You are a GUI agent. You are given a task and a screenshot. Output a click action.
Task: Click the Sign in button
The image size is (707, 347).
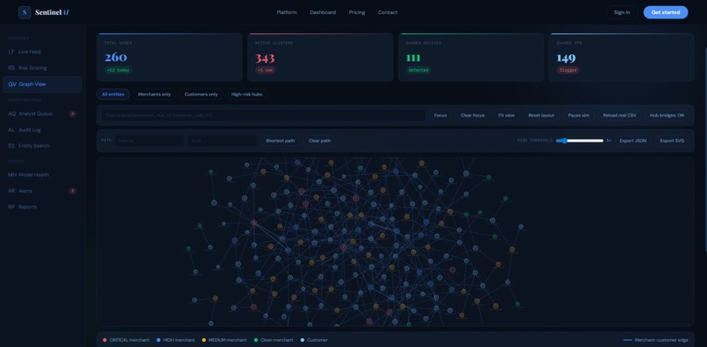[x=622, y=12]
